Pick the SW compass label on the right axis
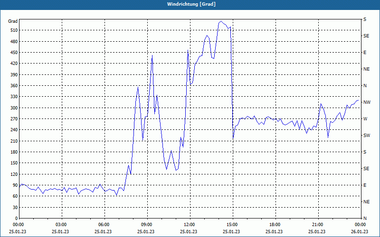Image resolution: width=380 pixels, height=237 pixels. (367, 136)
